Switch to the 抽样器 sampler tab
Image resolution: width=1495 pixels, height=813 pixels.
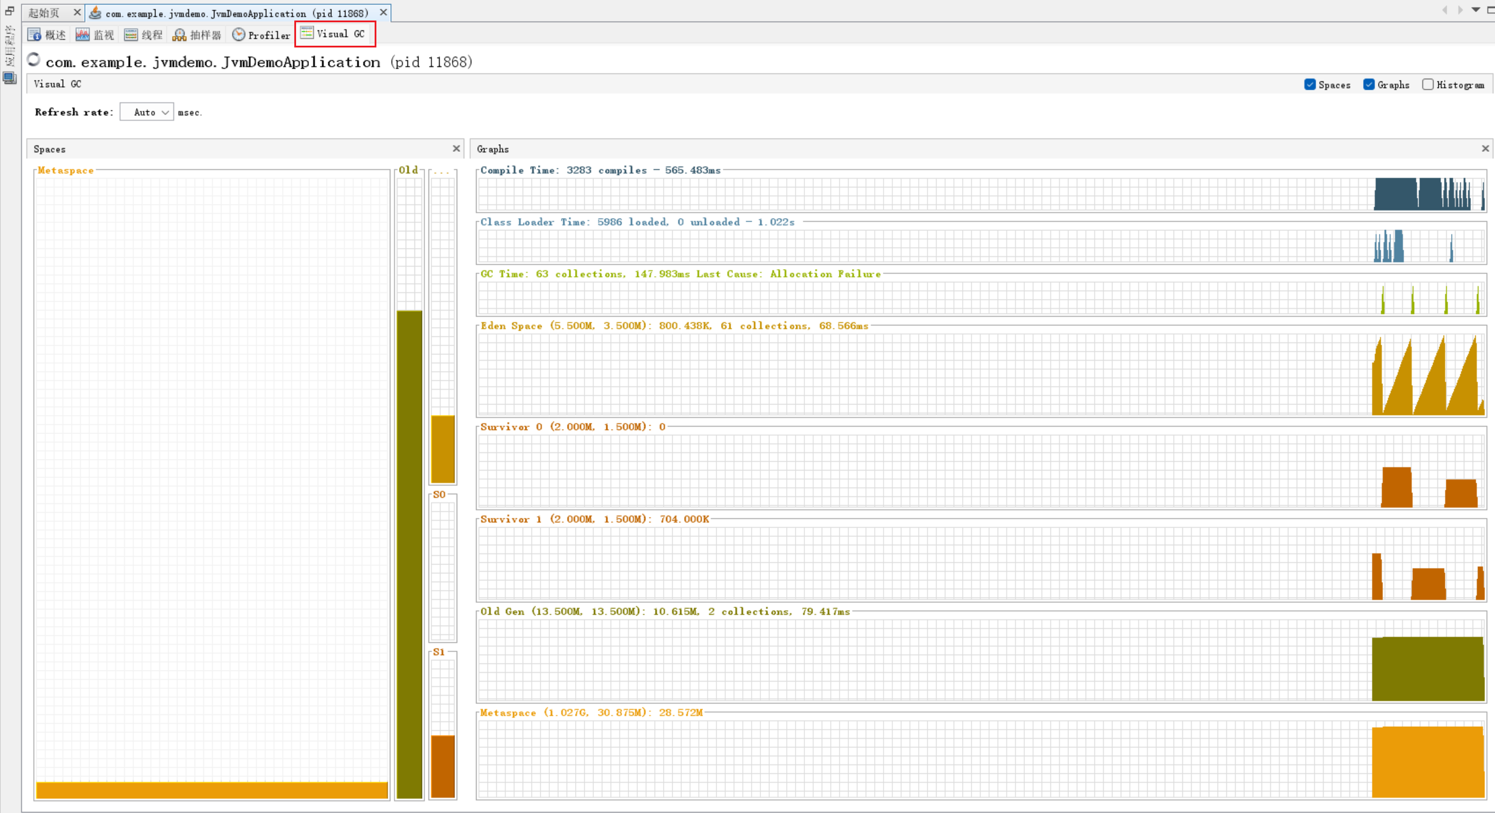tap(197, 35)
